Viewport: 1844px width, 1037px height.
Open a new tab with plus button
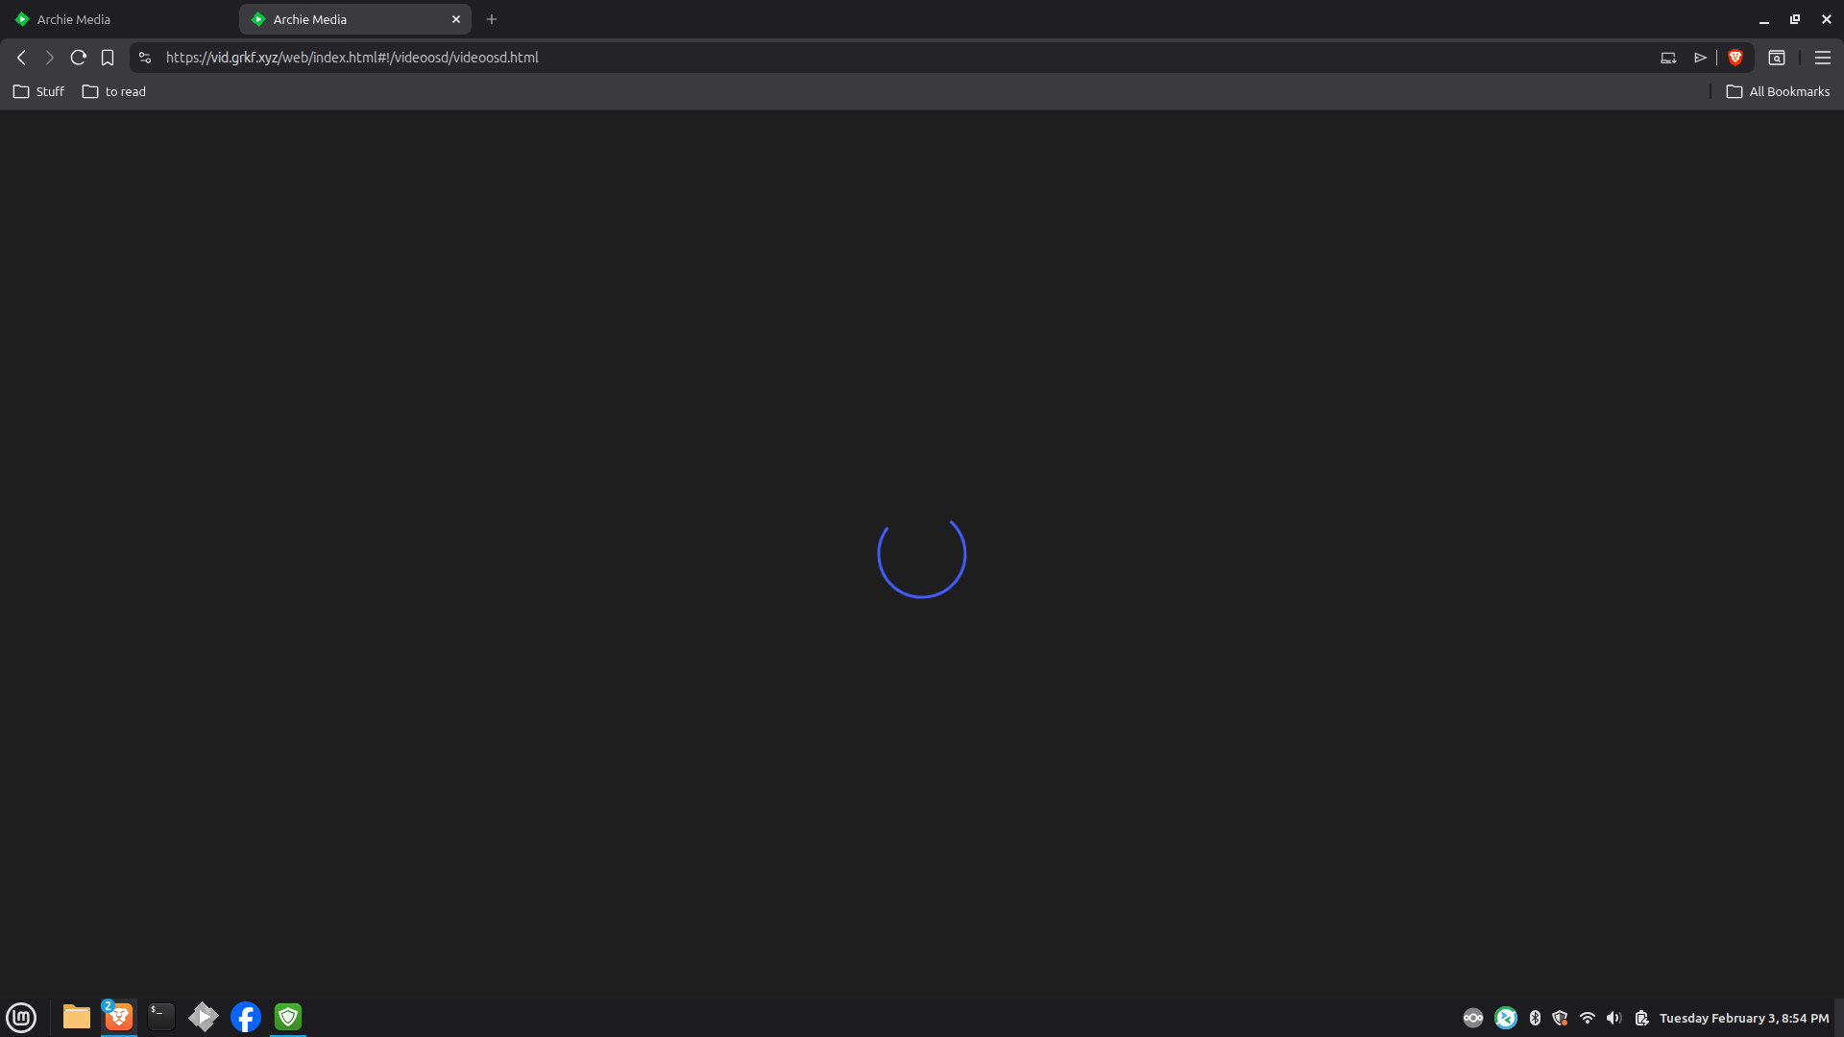(x=492, y=19)
